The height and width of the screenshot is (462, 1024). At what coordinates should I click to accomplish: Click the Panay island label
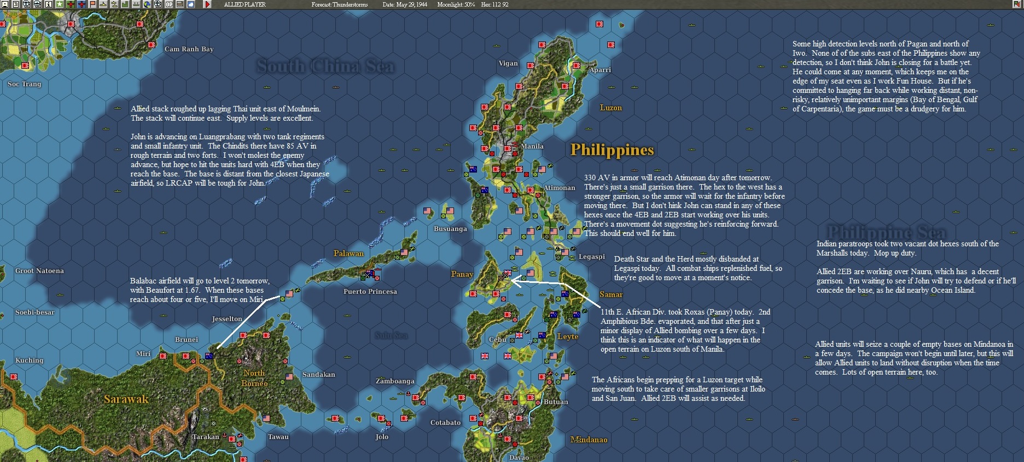coord(462,274)
